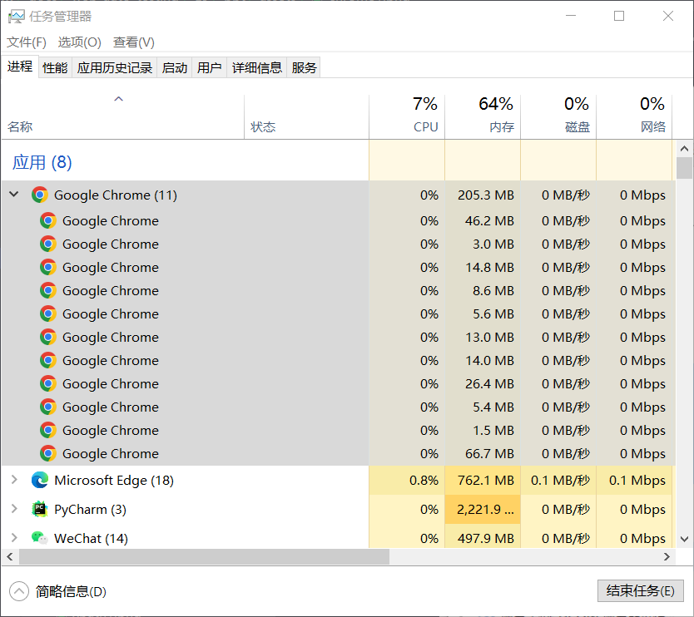The height and width of the screenshot is (617, 694).
Task: Click the Task Manager title bar icon
Action: click(x=17, y=17)
